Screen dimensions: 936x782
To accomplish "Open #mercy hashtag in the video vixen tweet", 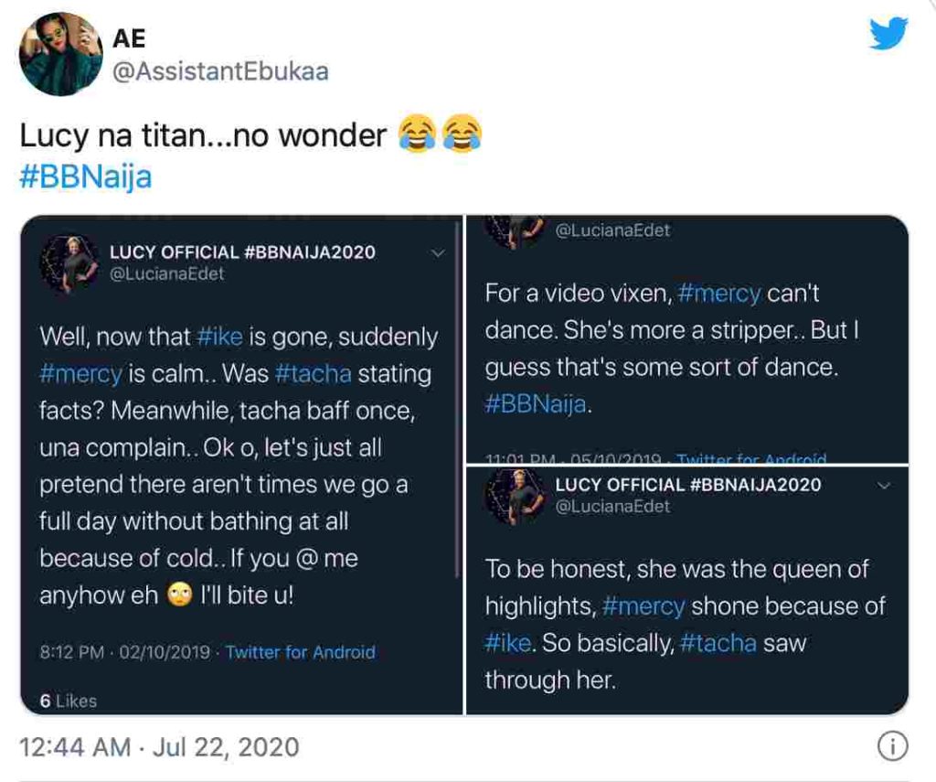I will [x=720, y=293].
